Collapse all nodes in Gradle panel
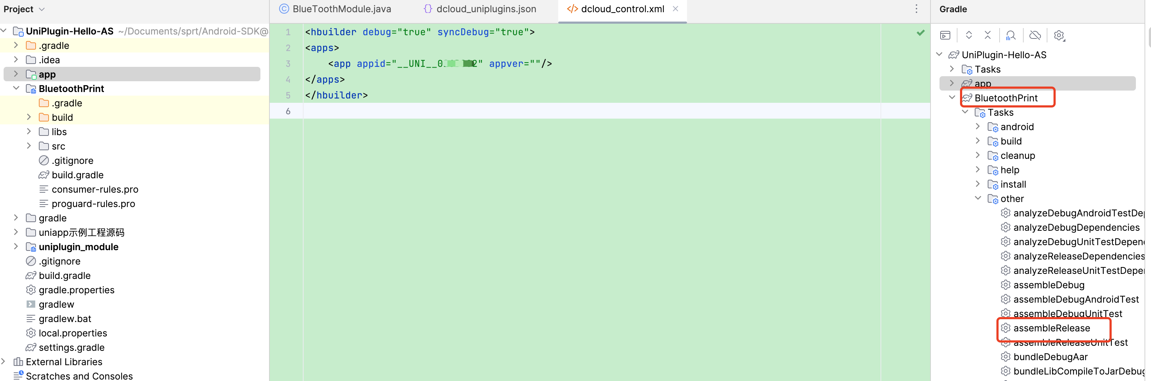Screen dimensions: 1151x381 click(987, 35)
